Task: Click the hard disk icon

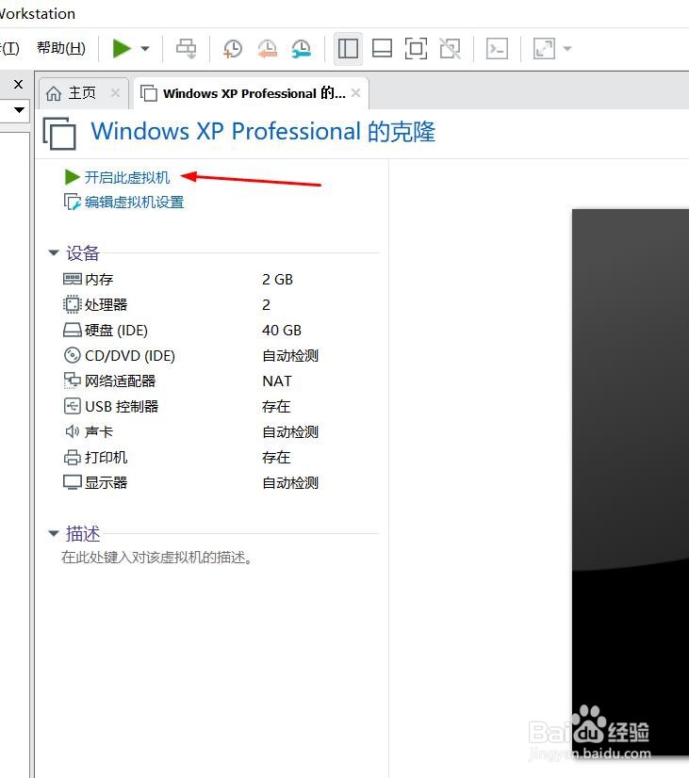Action: (x=72, y=330)
